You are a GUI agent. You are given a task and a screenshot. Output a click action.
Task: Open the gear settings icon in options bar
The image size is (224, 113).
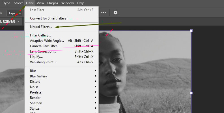tap(116, 13)
